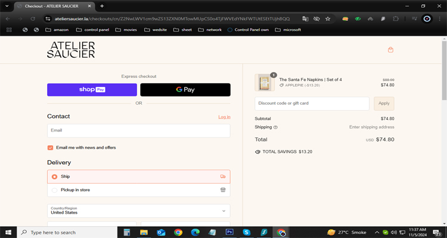Open the Windows Start menu
The width and height of the screenshot is (447, 238).
(8, 232)
